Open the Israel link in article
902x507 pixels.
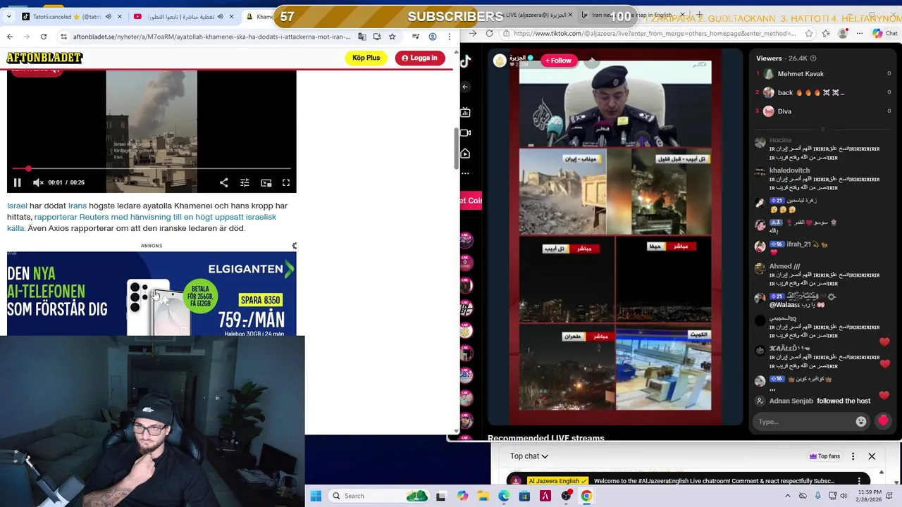point(17,206)
